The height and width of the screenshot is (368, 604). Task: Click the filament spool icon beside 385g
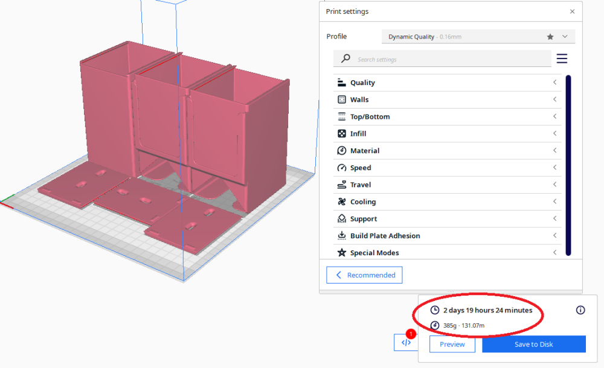click(x=434, y=325)
